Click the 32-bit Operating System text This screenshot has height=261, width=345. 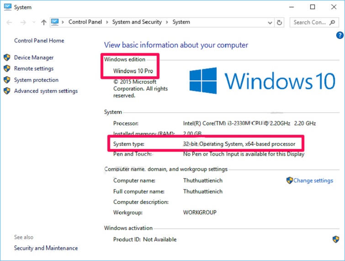[239, 144]
